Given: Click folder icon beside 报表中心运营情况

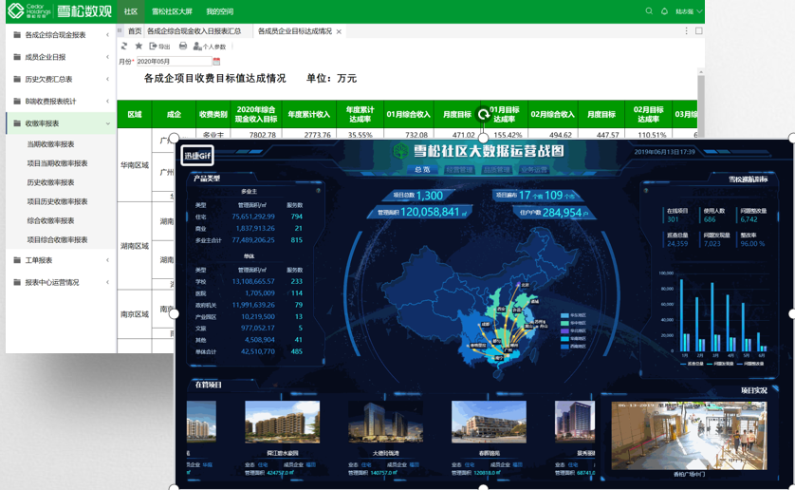Looking at the screenshot, I should click(17, 282).
